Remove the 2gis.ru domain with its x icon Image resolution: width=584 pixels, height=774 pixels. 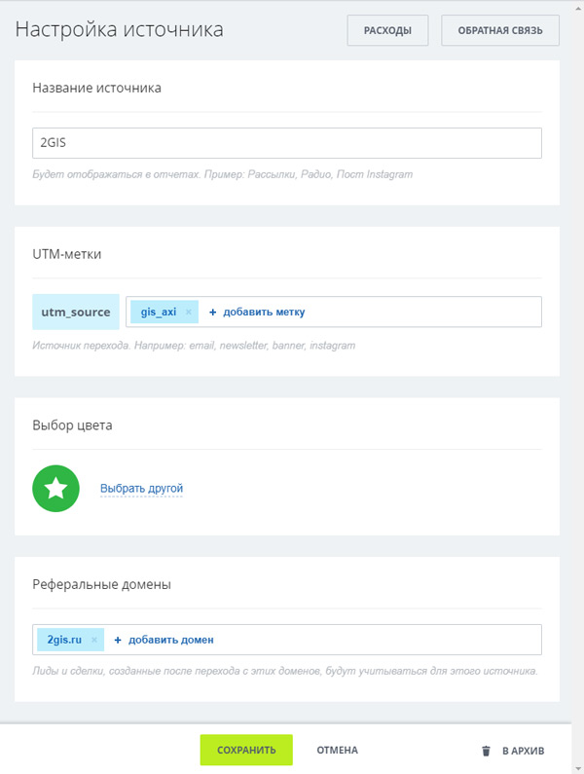(93, 640)
